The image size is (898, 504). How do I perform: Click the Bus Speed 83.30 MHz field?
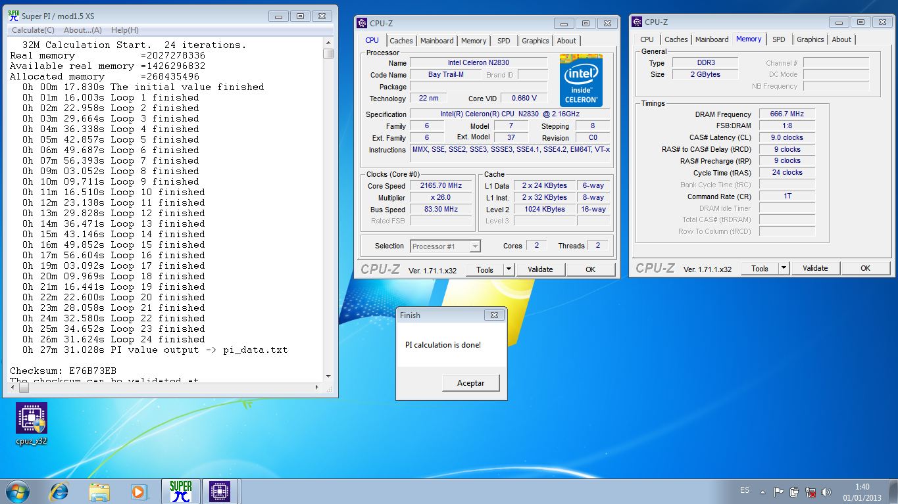pos(441,210)
